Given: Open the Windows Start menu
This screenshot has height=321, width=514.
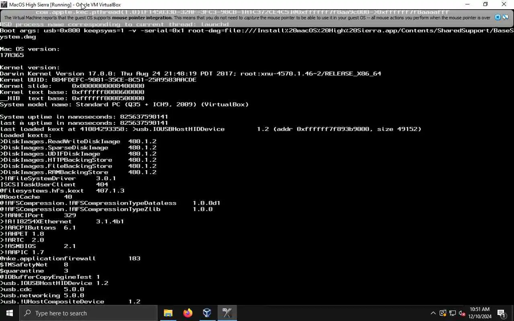Looking at the screenshot, I should click(x=10, y=313).
